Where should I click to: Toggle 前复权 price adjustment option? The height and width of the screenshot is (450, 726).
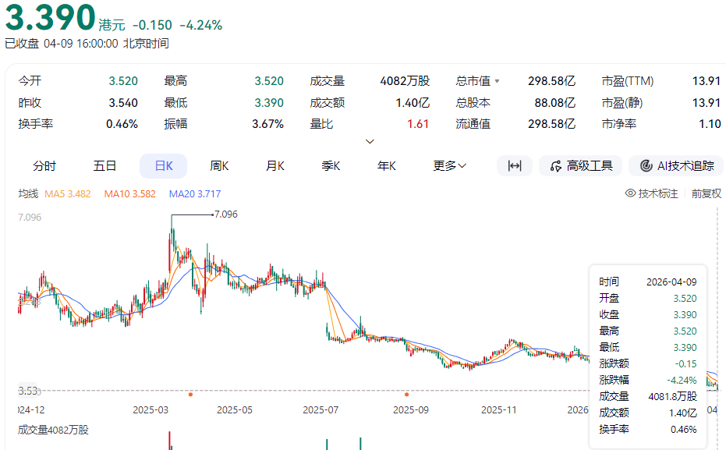(706, 193)
